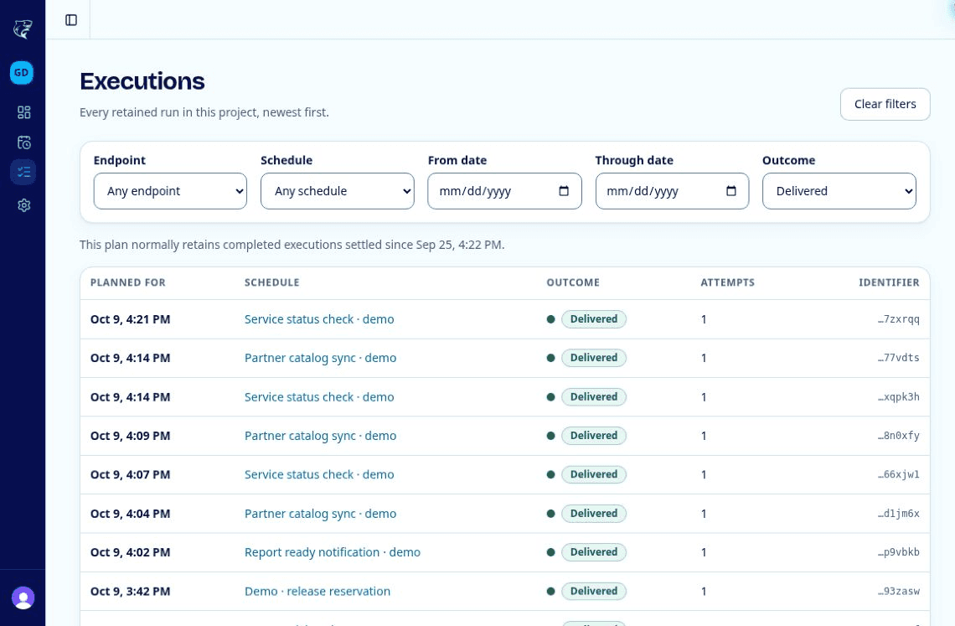Click the Delivered badge for Oct 9, 4:21 PM
The width and height of the screenshot is (955, 626).
tap(594, 319)
